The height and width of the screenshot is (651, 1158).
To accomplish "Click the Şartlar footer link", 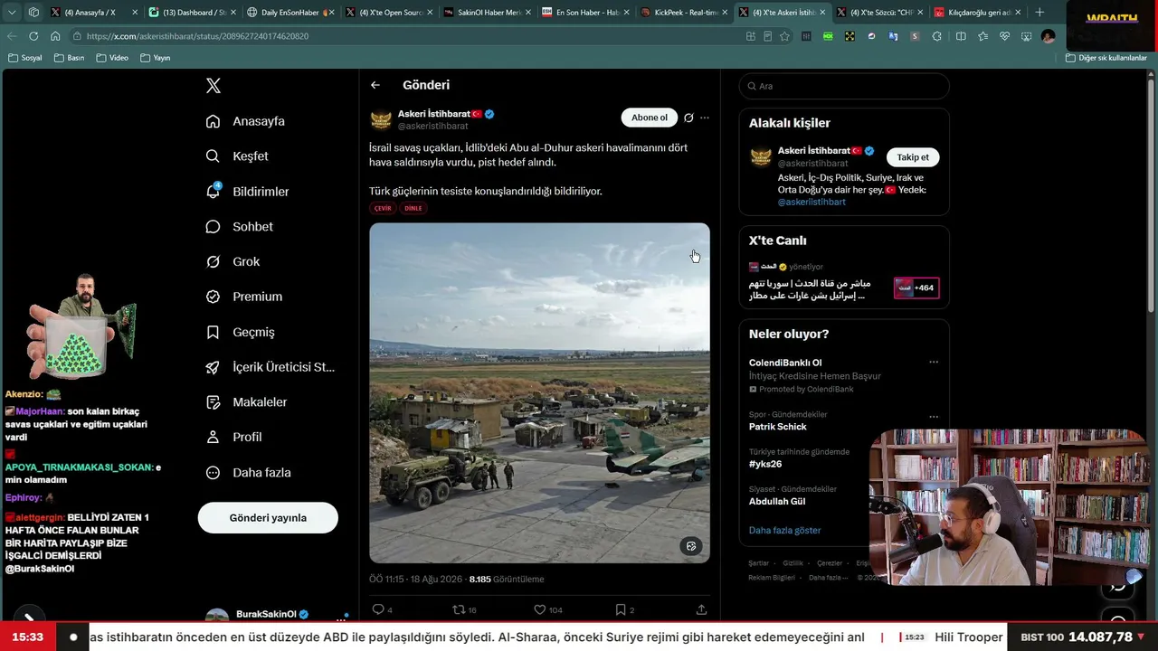I will tap(758, 563).
